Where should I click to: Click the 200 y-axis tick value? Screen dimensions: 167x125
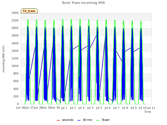coord(16,96)
